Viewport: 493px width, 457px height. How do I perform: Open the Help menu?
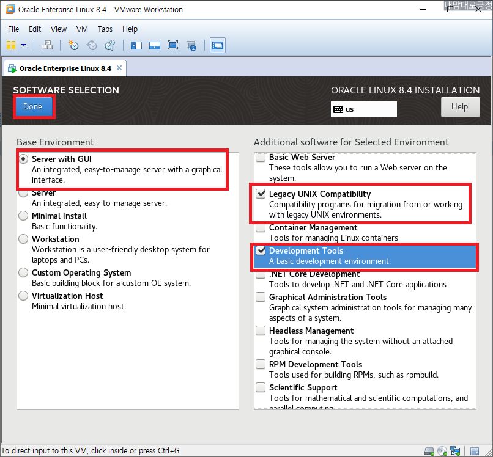coord(130,29)
